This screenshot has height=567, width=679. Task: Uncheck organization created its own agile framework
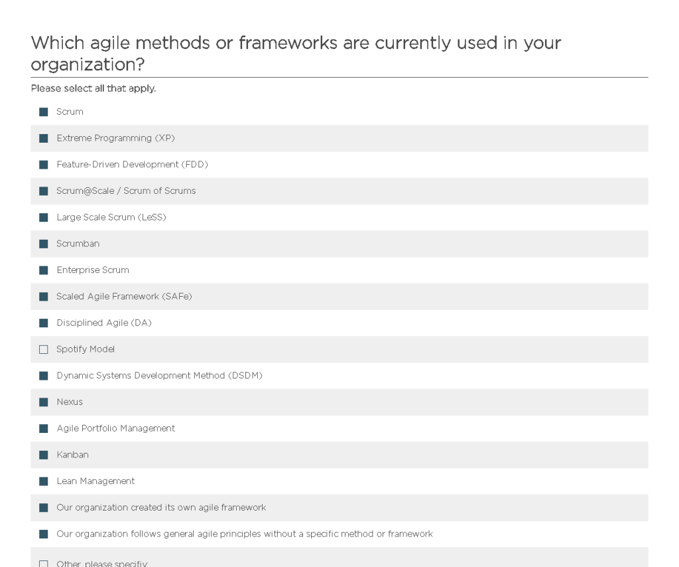coord(43,508)
